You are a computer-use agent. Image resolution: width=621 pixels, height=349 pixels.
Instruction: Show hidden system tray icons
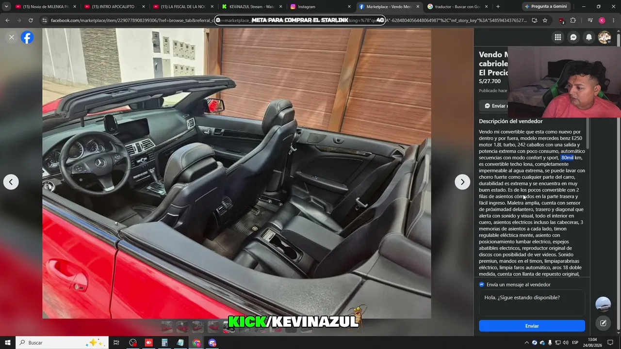click(x=526, y=343)
